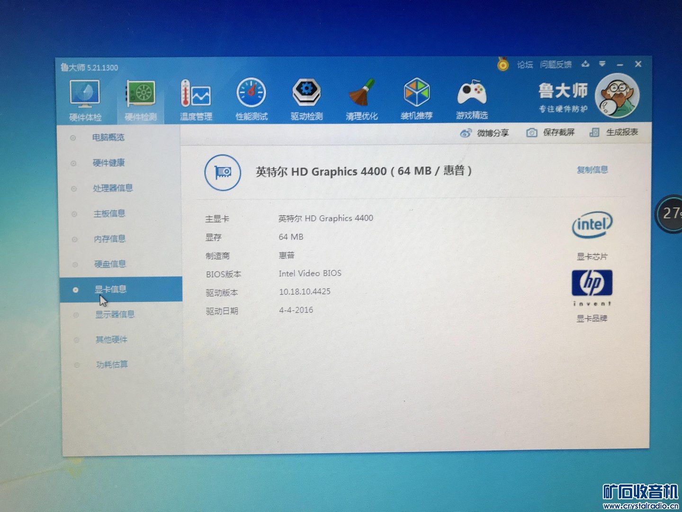Click the value 'Intel Video BIOS'
This screenshot has height=512, width=682.
pyautogui.click(x=310, y=274)
